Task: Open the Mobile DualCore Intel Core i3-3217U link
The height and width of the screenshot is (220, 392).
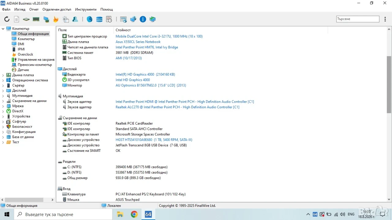Action: click(x=159, y=36)
